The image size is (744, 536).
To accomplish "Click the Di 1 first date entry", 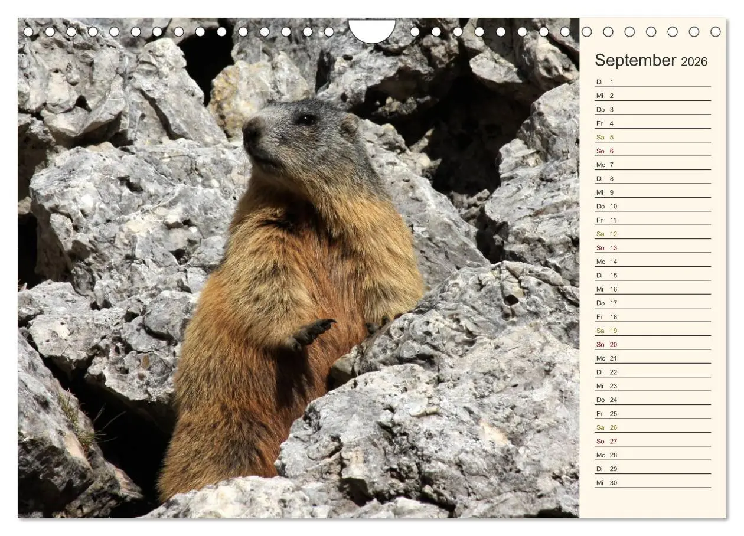I will click(603, 81).
